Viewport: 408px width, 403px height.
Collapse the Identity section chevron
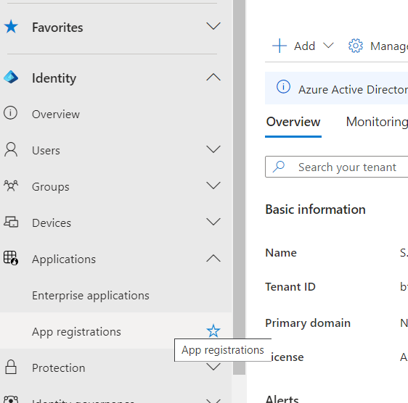[x=213, y=77]
